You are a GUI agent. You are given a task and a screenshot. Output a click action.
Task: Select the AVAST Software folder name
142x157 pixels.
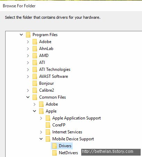pos(54,76)
